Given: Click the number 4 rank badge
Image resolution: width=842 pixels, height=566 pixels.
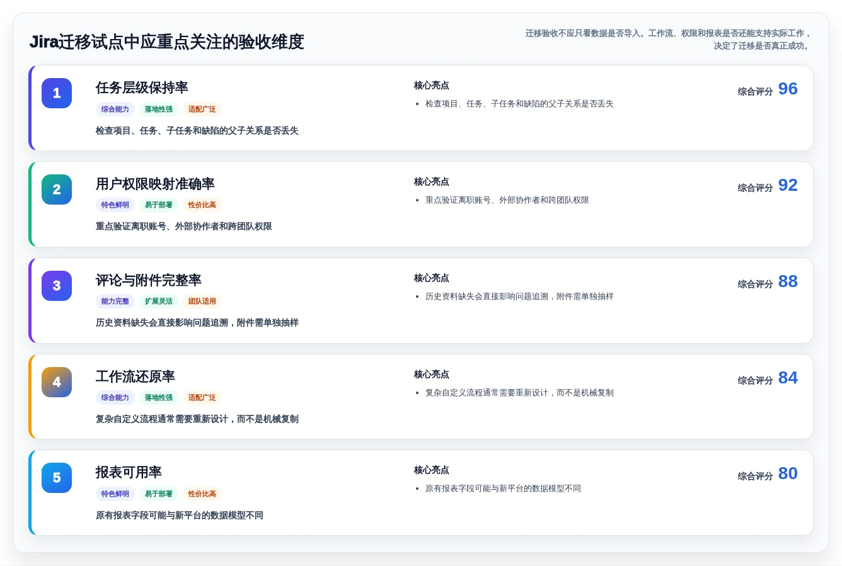Looking at the screenshot, I should pos(57,382).
